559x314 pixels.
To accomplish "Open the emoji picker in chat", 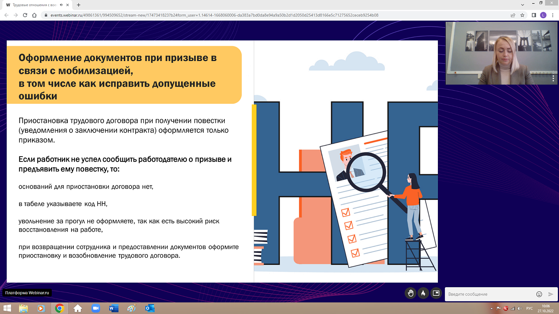I will click(539, 294).
